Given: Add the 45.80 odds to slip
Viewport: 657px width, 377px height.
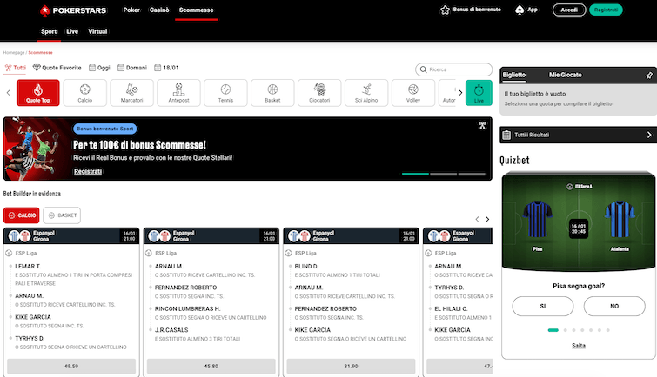Looking at the screenshot, I should click(x=211, y=366).
